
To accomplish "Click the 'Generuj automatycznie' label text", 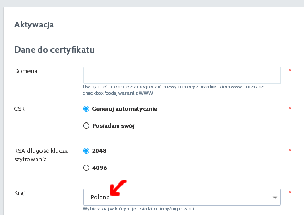I will coord(125,109).
